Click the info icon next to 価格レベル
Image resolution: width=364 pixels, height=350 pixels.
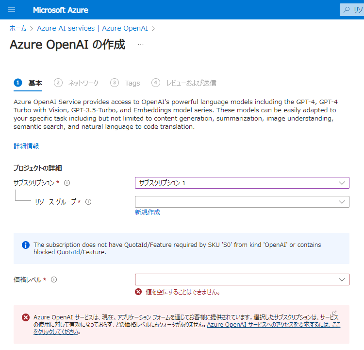point(54,280)
